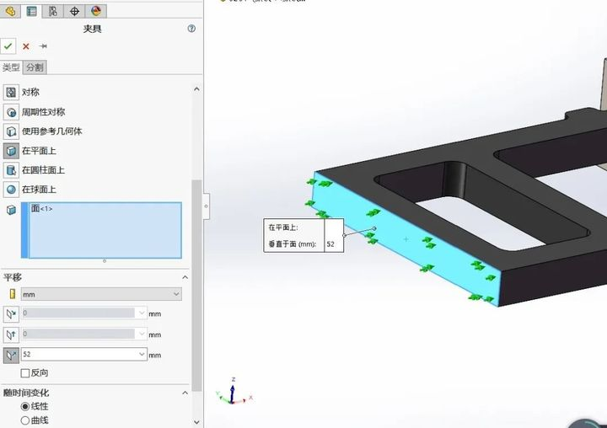Select the 线性 radio button
The height and width of the screenshot is (428, 607).
click(25, 406)
